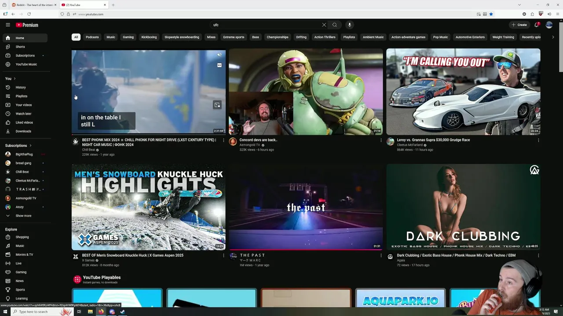Screen dimensions: 563x316
Task: Open the Dark Clubbing video's three-dot menu
Action: pyautogui.click(x=538, y=255)
